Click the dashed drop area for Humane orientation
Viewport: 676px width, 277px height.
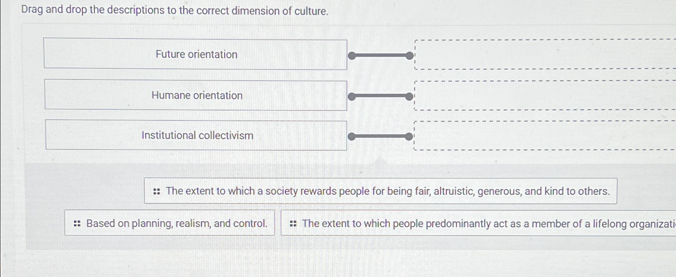pyautogui.click(x=545, y=95)
